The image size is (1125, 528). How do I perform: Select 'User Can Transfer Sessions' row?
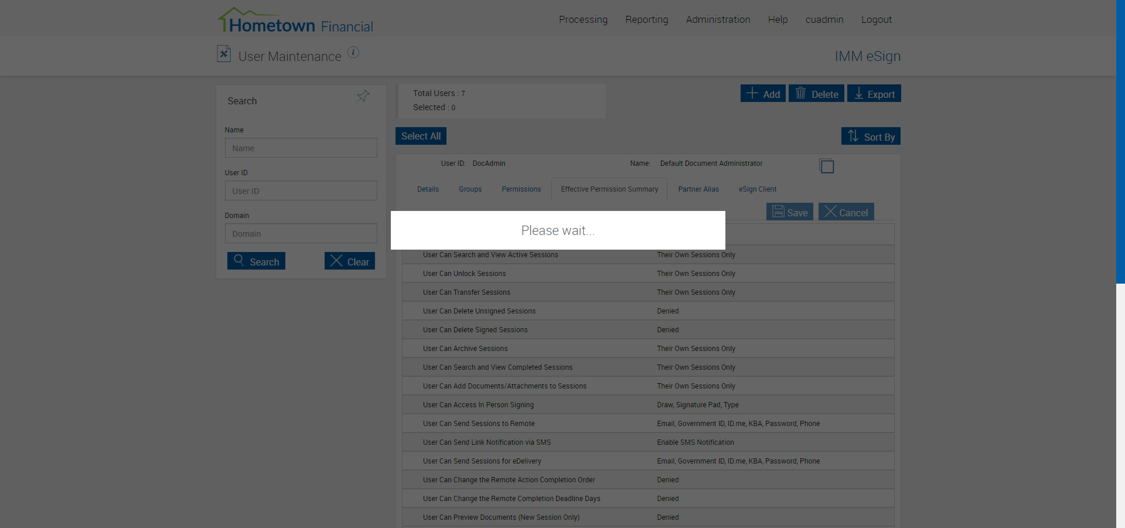click(x=648, y=292)
